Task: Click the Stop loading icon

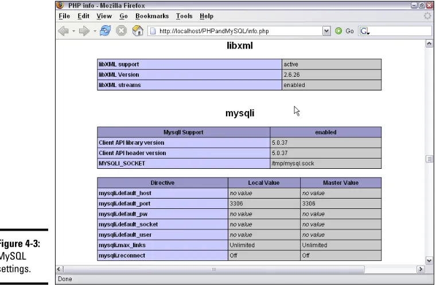Action: point(121,30)
